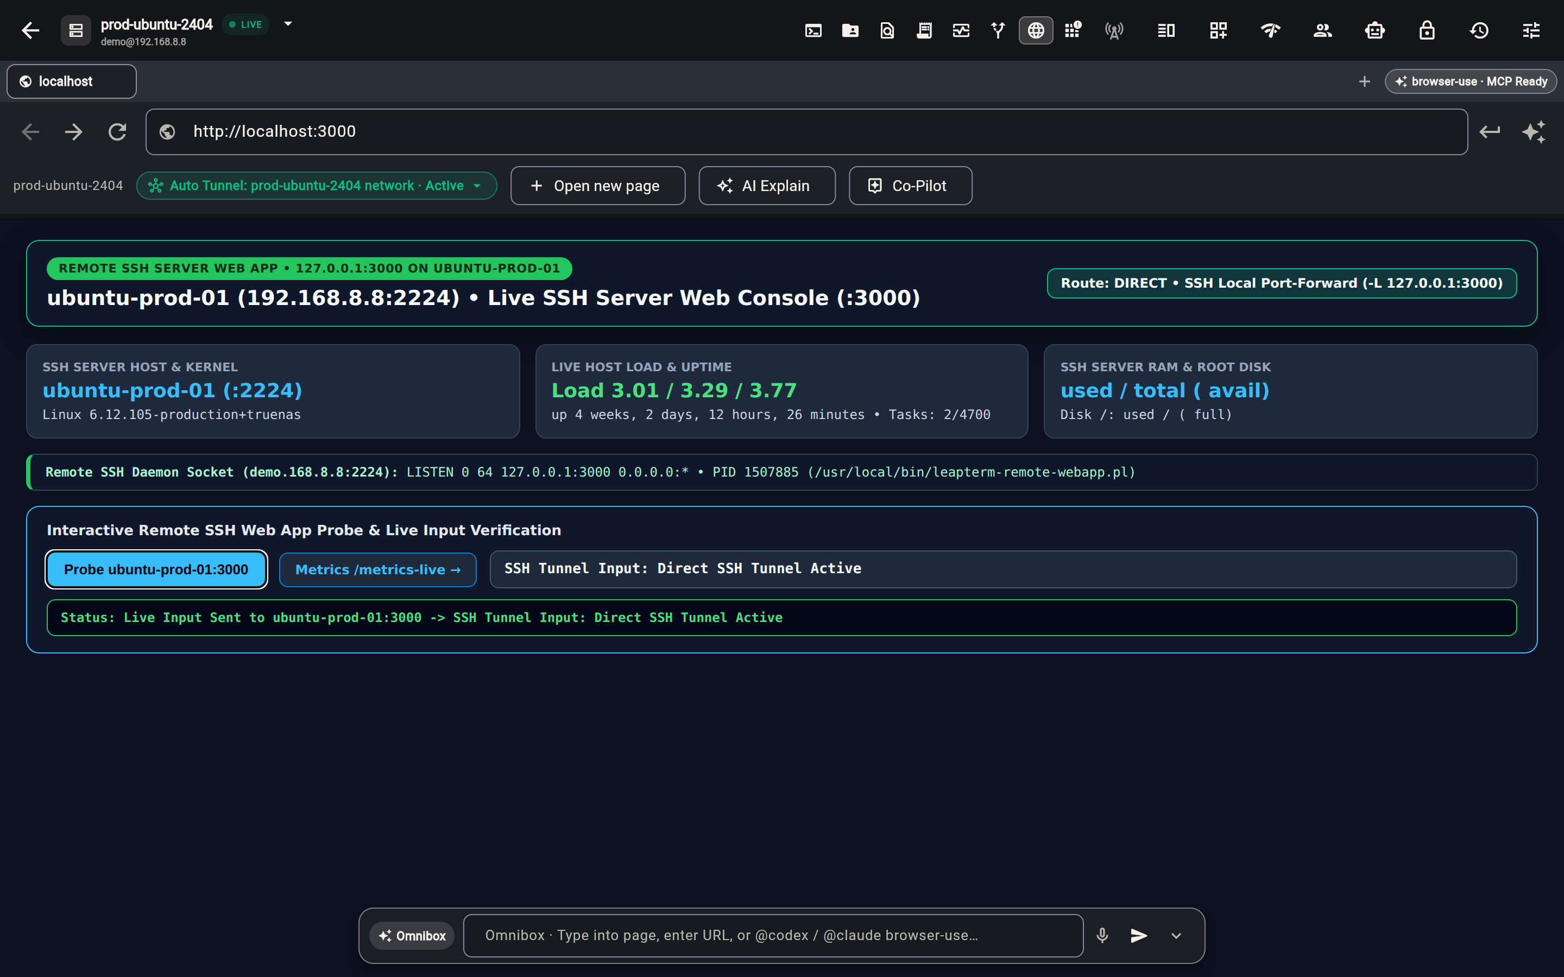The height and width of the screenshot is (977, 1564).
Task: Follow the Metrics /metrics-live link
Action: pyautogui.click(x=377, y=569)
